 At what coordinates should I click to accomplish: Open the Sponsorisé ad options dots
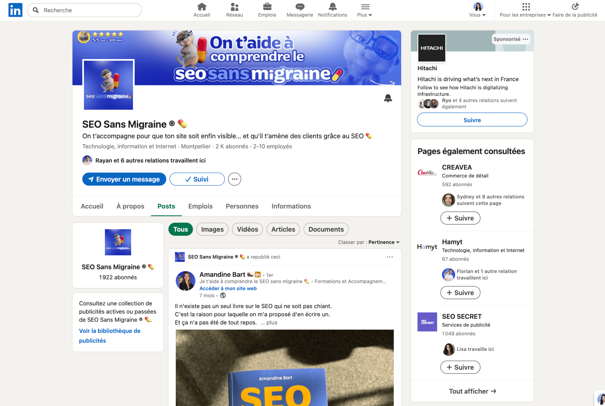[x=525, y=39]
